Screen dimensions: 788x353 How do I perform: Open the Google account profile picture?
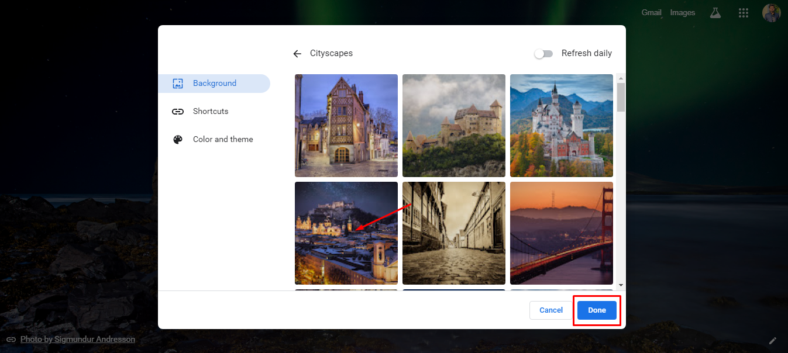[x=772, y=12]
